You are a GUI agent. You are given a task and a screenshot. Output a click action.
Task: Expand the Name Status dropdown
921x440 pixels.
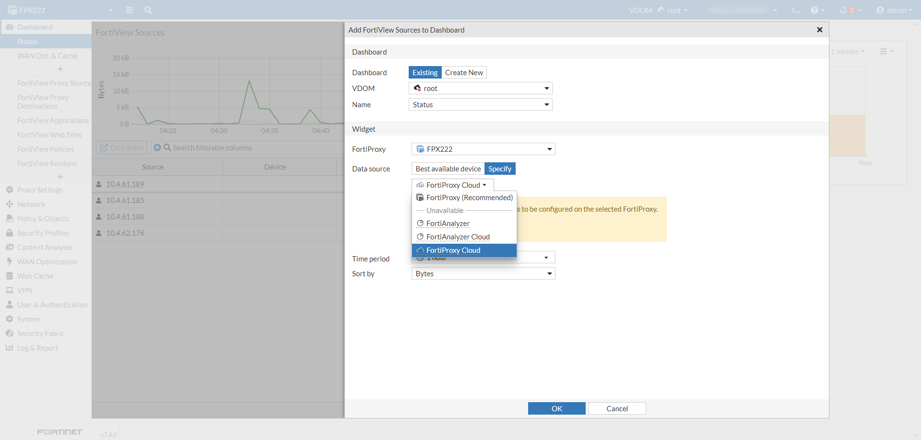[480, 105]
